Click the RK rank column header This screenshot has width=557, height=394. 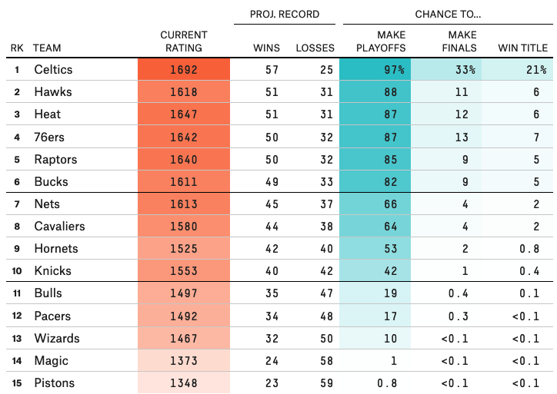17,48
